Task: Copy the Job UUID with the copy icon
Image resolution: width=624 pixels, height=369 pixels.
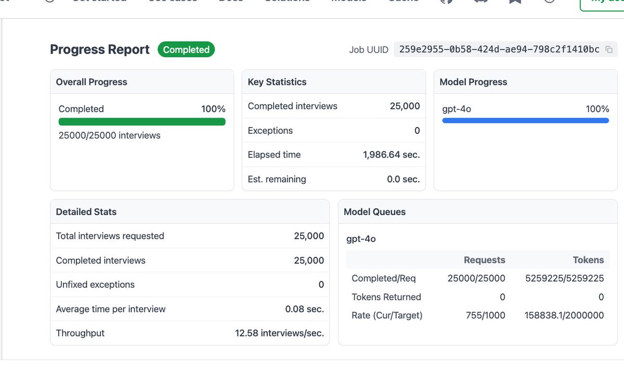Action: [x=609, y=50]
